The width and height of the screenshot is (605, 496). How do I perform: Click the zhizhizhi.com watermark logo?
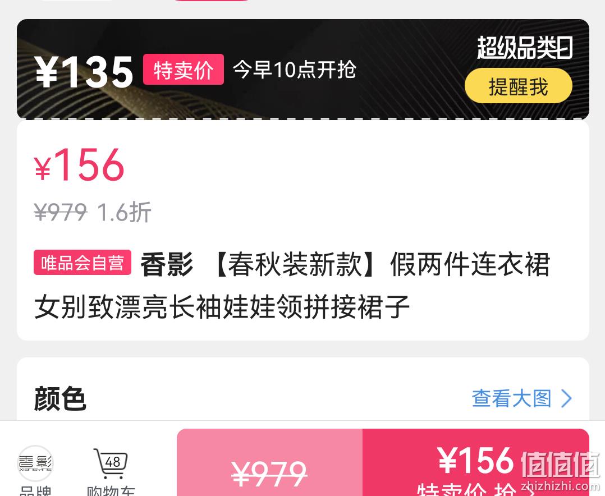(560, 471)
